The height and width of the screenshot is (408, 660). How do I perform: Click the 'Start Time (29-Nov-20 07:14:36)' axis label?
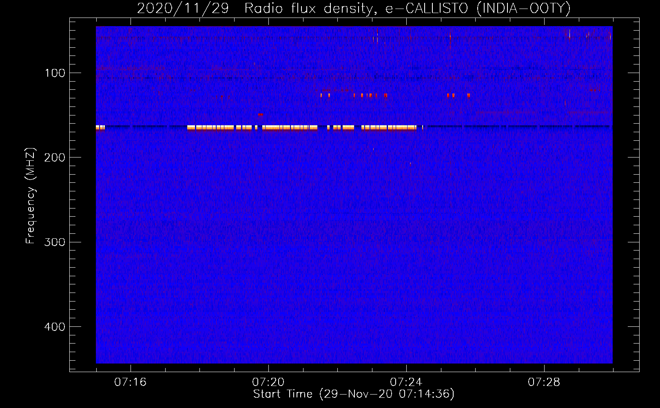click(354, 394)
